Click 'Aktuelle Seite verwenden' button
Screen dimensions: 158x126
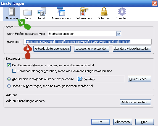[x=52, y=49]
